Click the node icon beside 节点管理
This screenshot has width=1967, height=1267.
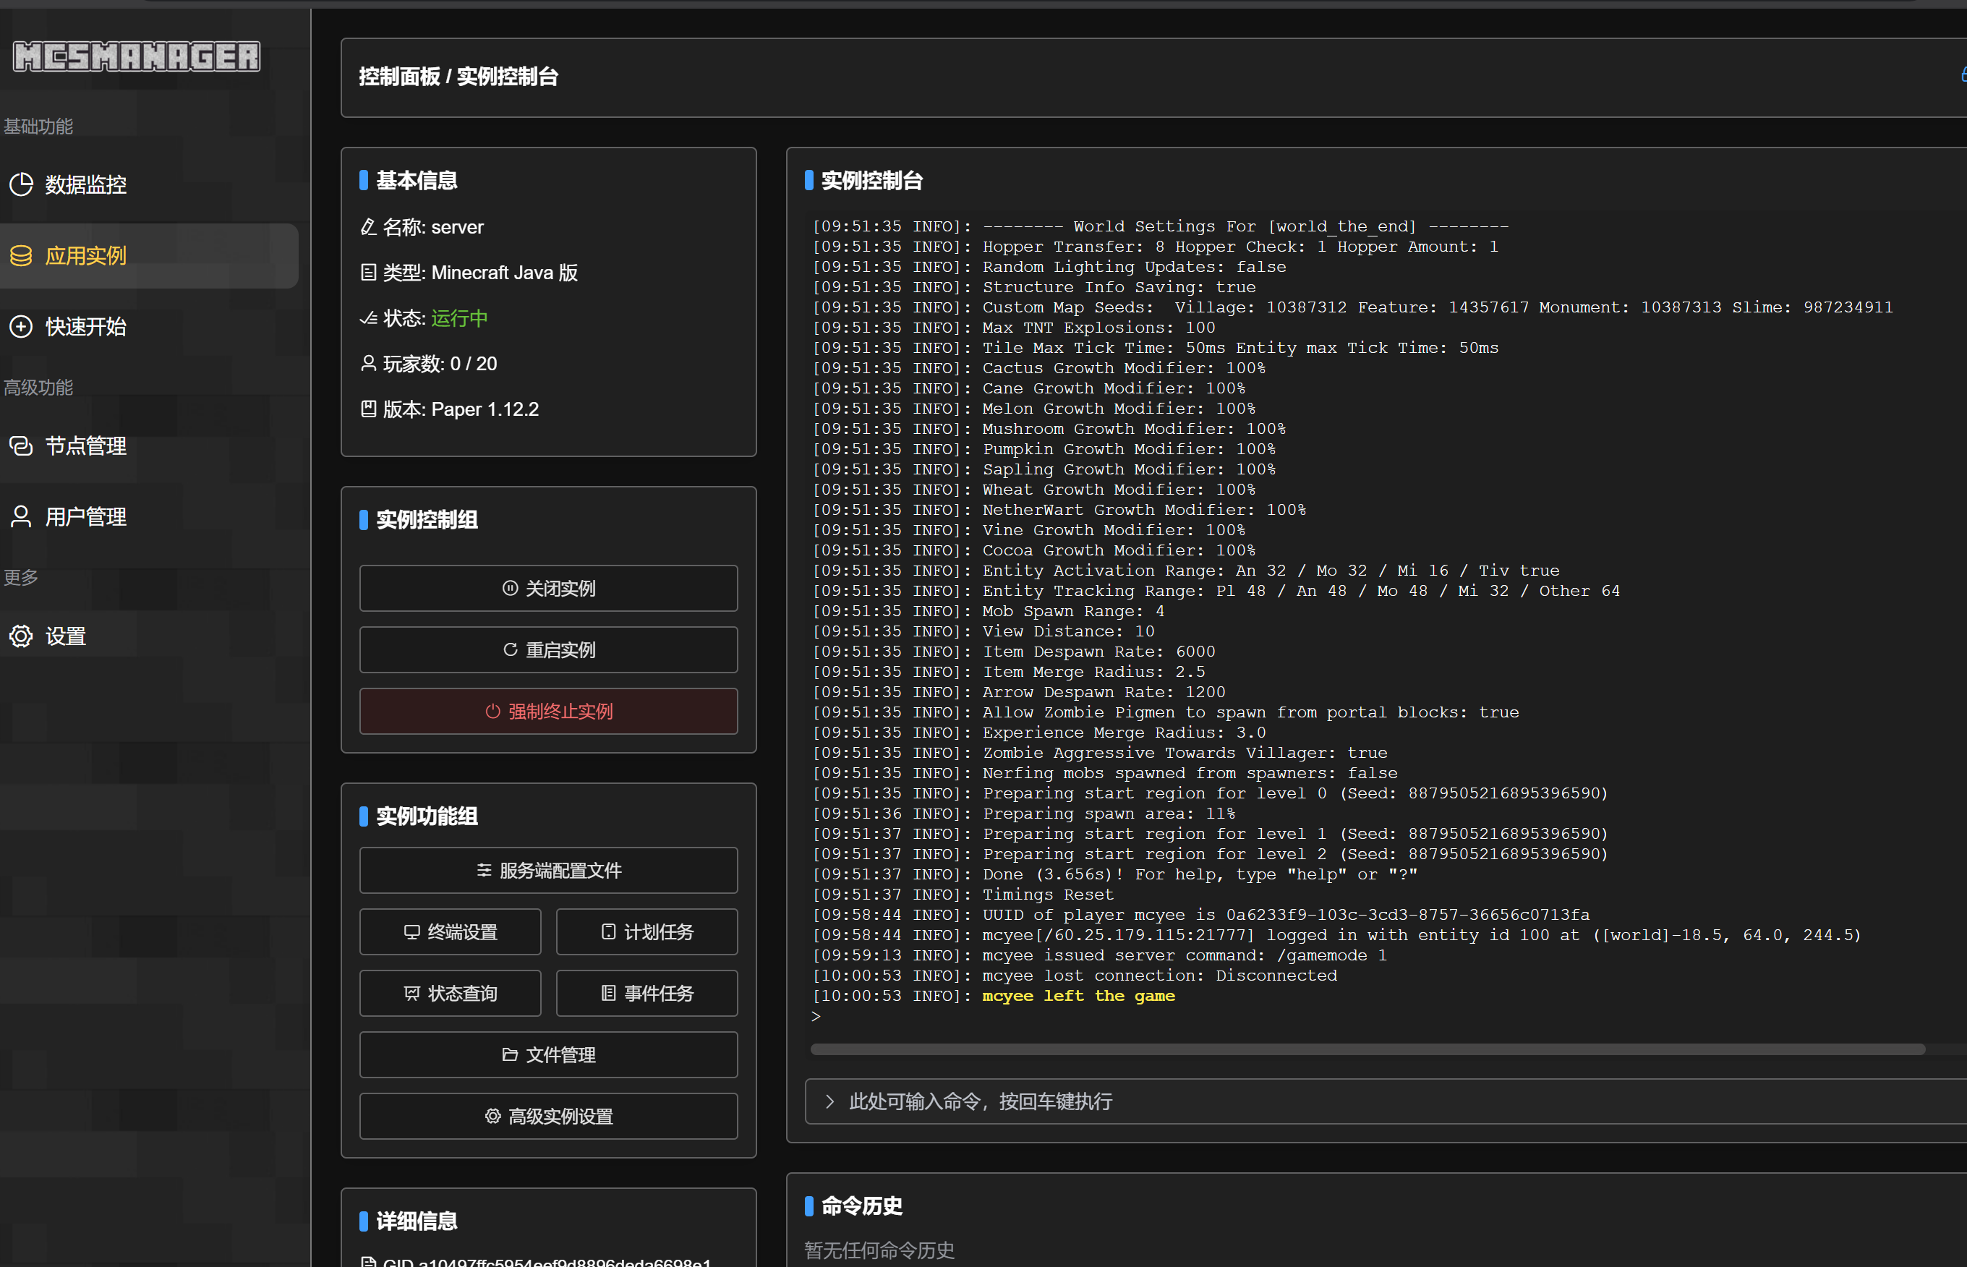coord(22,446)
